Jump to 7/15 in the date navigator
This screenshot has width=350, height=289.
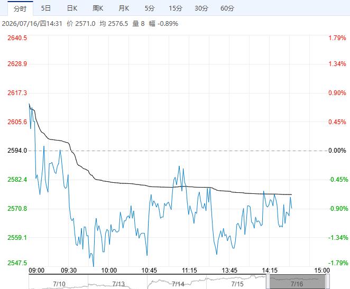click(x=237, y=284)
